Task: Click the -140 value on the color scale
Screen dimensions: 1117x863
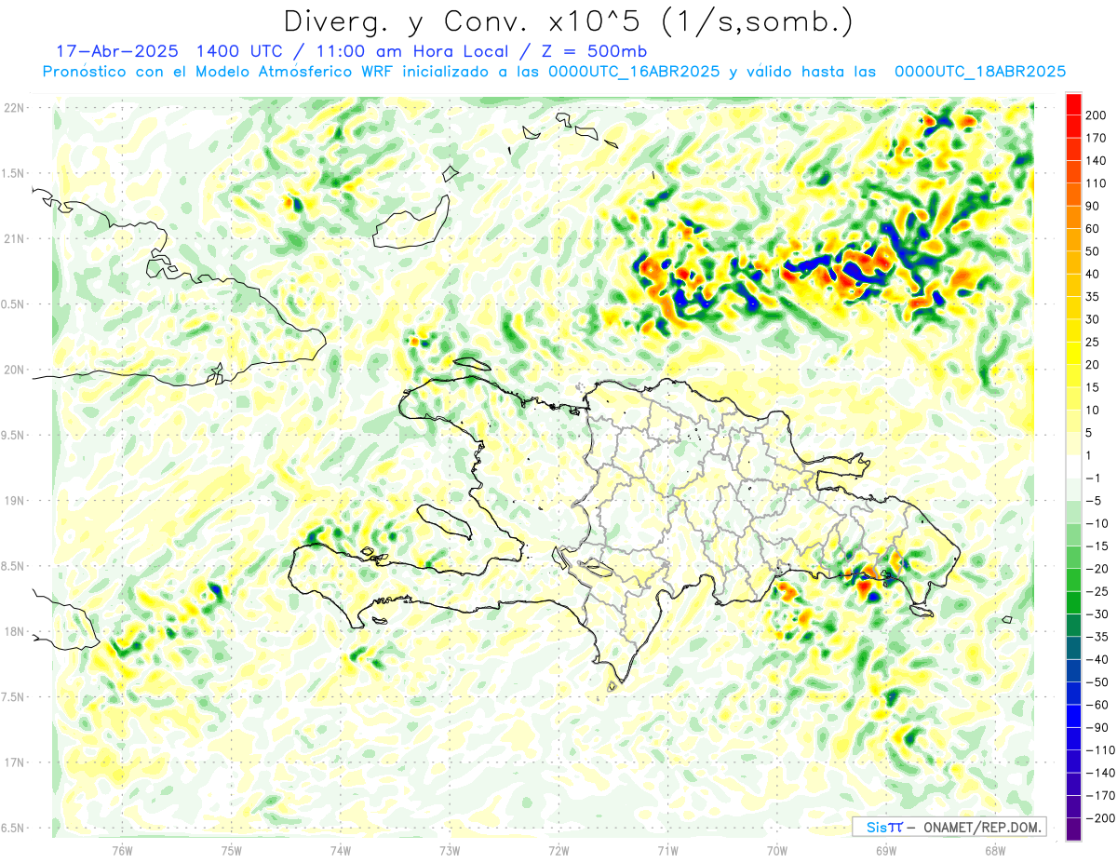Action: 1098,774
